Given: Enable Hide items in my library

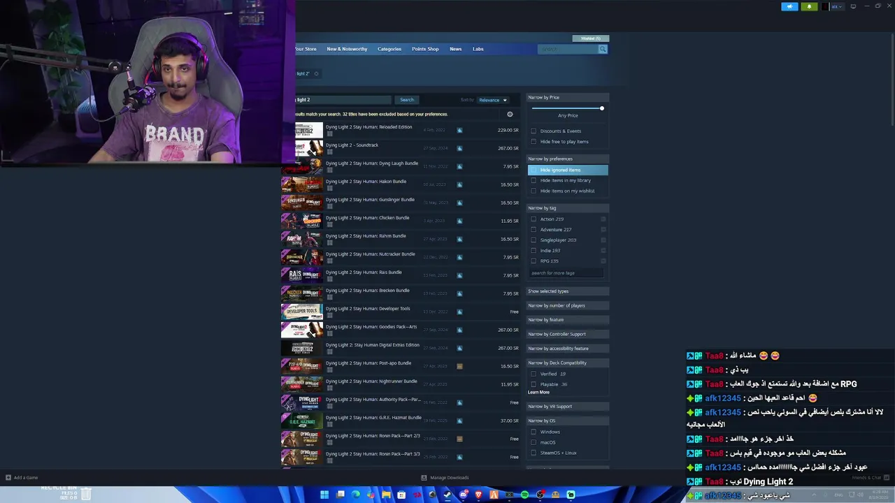Looking at the screenshot, I should coord(534,180).
